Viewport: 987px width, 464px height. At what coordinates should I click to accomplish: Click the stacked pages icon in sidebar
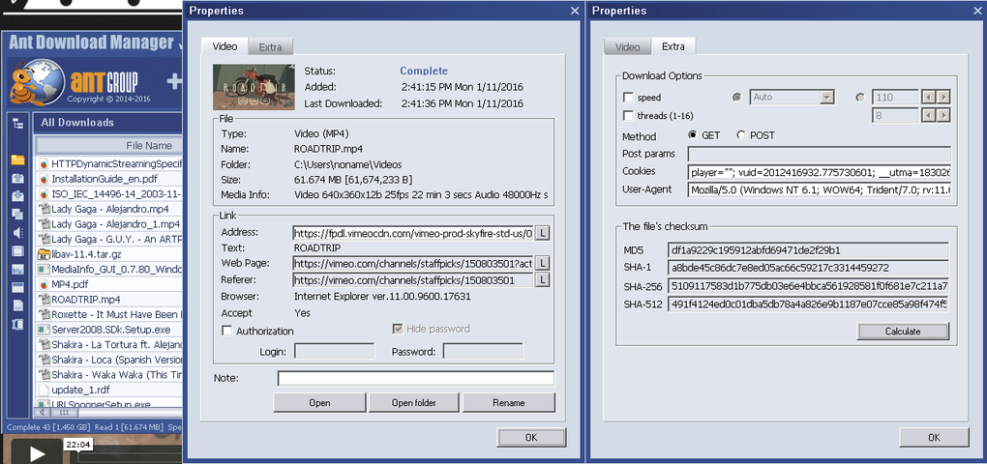pos(17,215)
